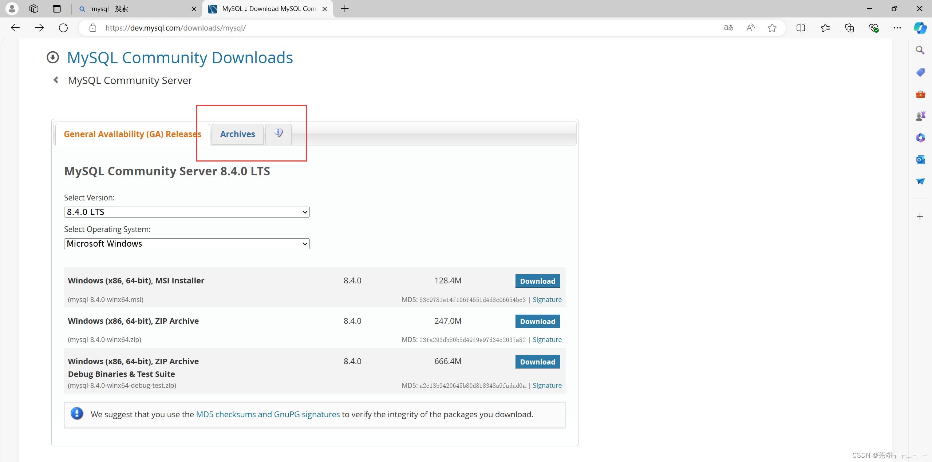Open the workspaces icon in title bar
This screenshot has height=462, width=932.
34,8
